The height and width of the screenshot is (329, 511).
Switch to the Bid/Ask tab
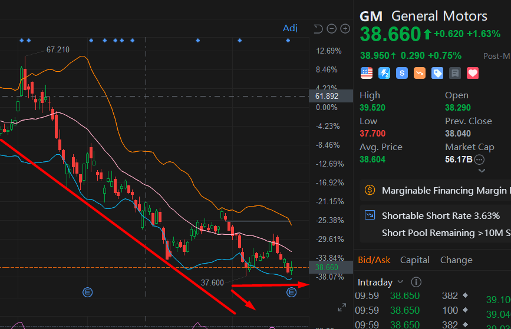click(x=374, y=260)
